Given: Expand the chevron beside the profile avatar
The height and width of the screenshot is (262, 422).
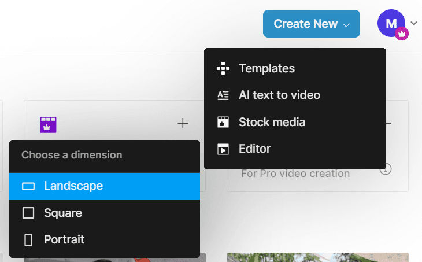Looking at the screenshot, I should [x=414, y=24].
